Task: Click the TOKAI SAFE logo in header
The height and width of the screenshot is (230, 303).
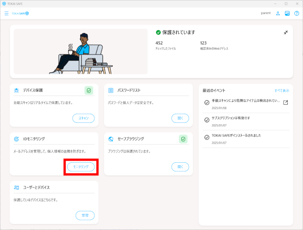Action: tap(20, 13)
